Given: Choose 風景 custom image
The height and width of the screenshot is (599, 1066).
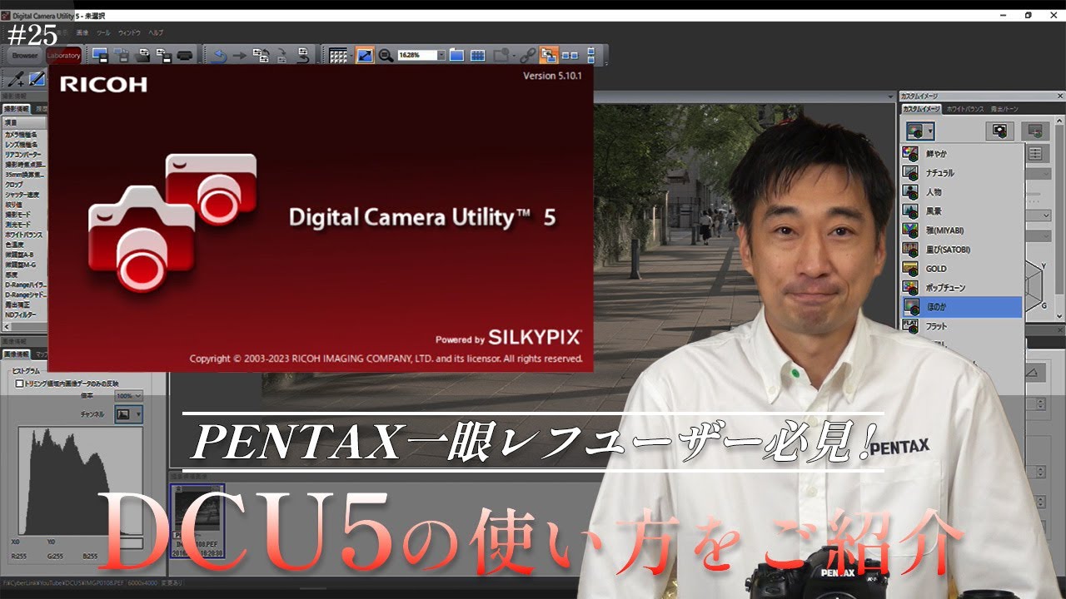Looking at the screenshot, I should pos(962,211).
